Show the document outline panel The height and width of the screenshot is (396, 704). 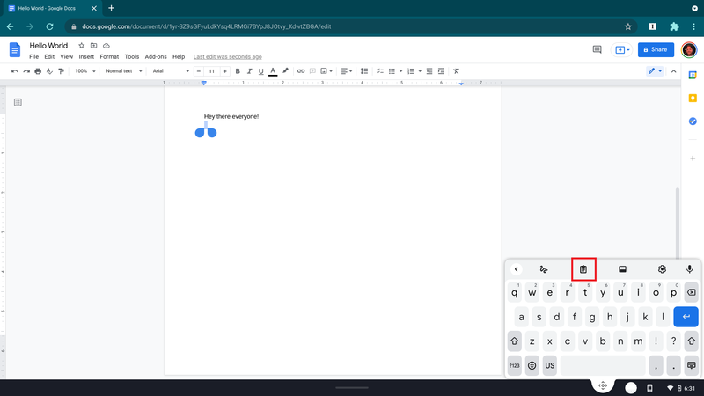18,102
